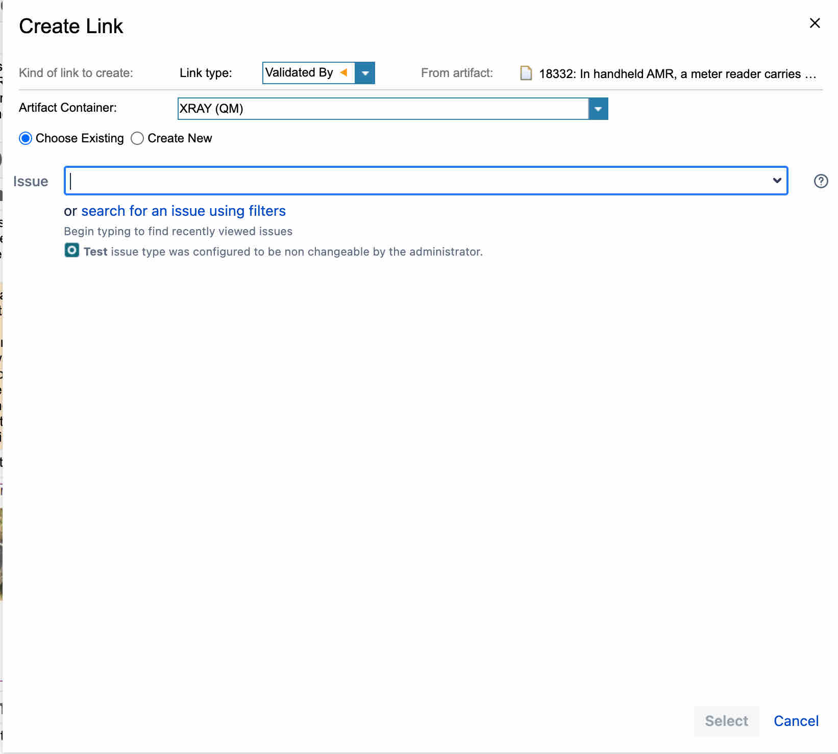Expand the Artifact Container dropdown arrow
This screenshot has width=838, height=754.
click(598, 109)
